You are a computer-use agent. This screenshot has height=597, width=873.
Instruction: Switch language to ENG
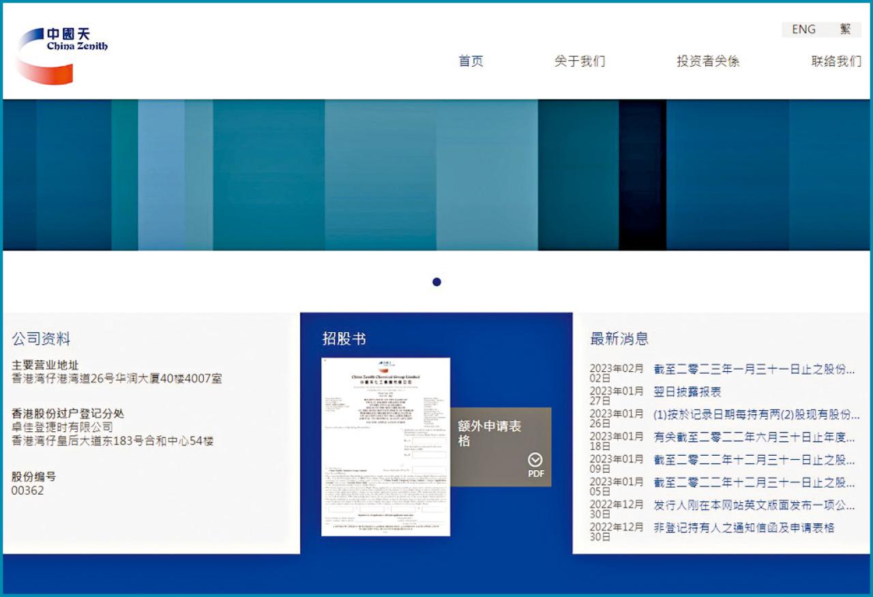click(803, 29)
